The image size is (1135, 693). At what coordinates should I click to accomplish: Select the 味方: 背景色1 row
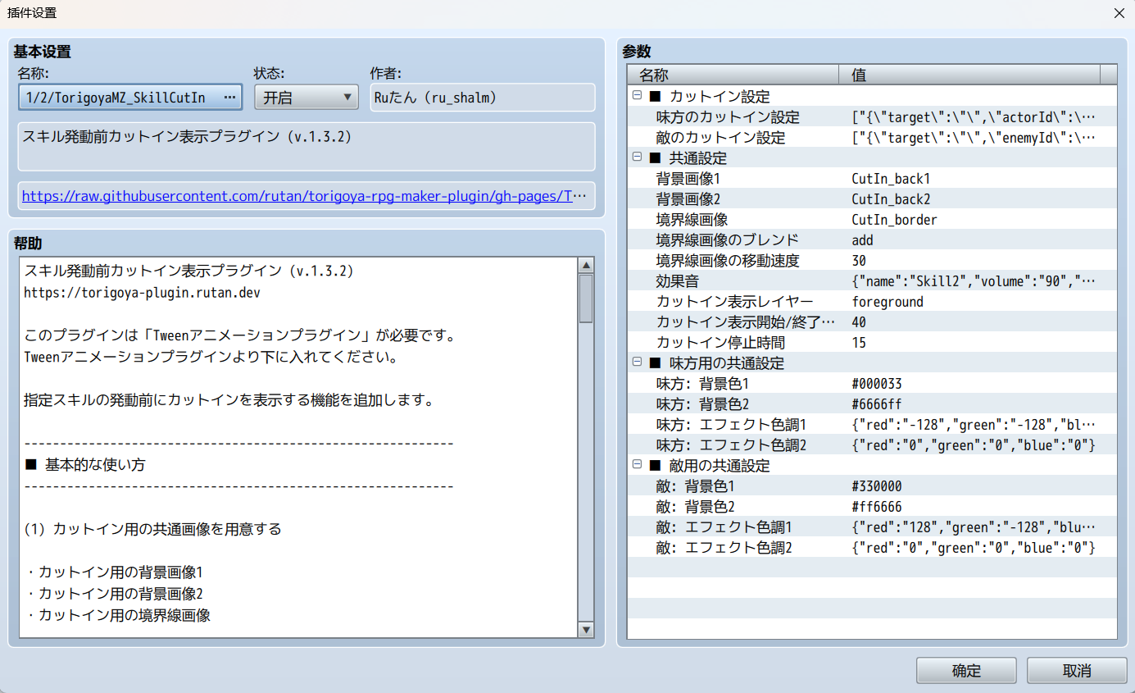872,383
